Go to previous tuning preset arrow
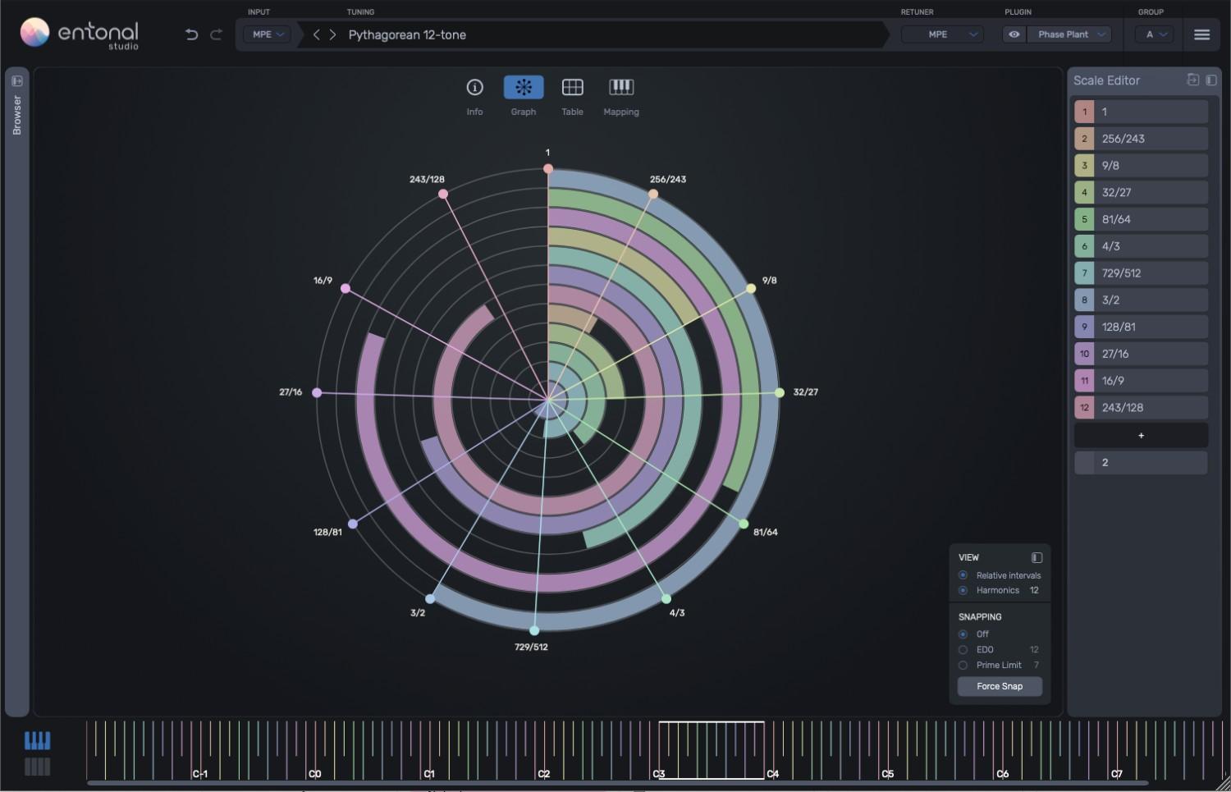The image size is (1231, 792). coord(317,34)
